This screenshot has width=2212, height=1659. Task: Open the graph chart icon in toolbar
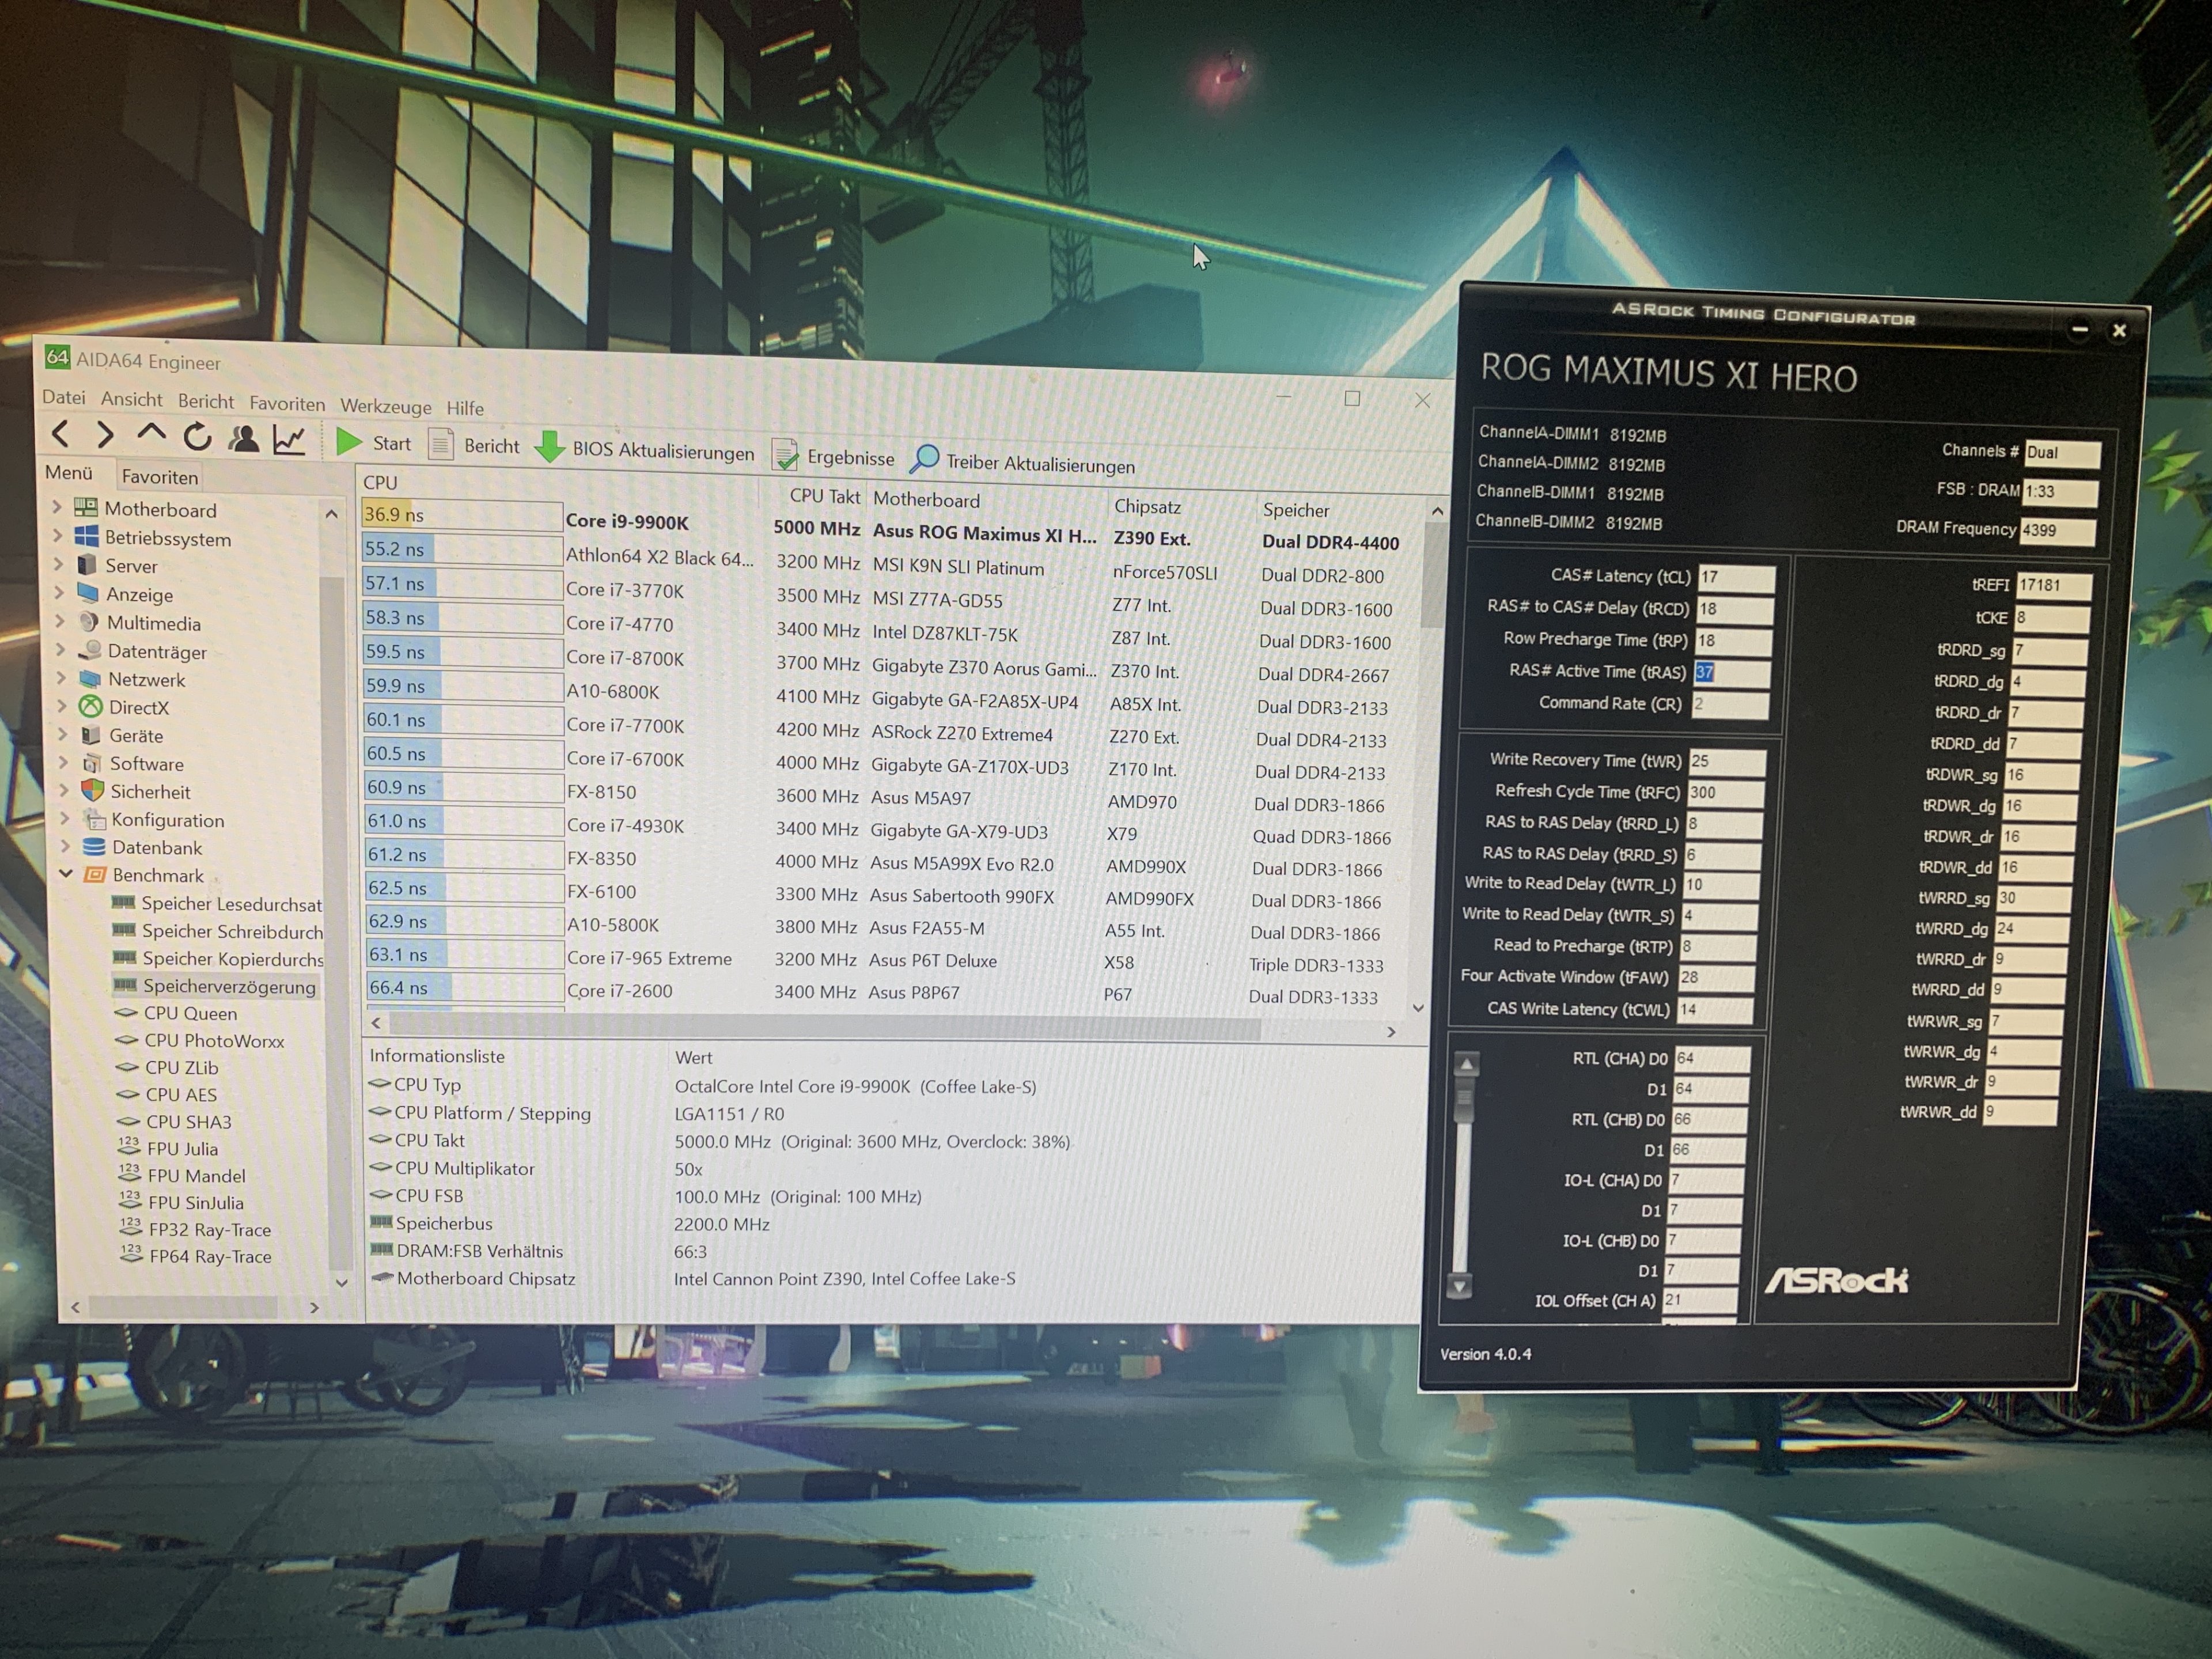click(289, 439)
